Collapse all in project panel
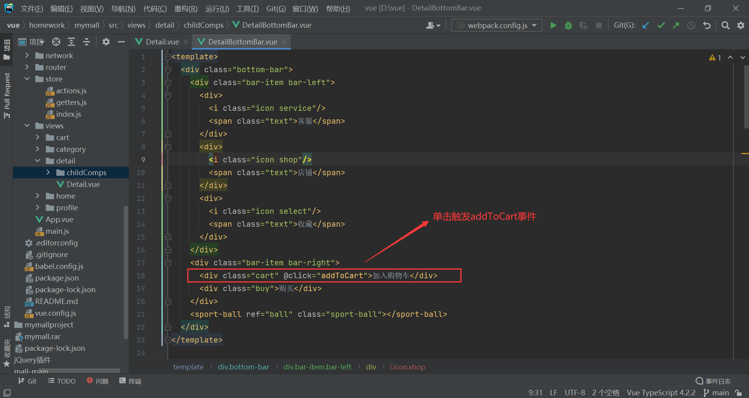The image size is (749, 398). click(x=87, y=42)
